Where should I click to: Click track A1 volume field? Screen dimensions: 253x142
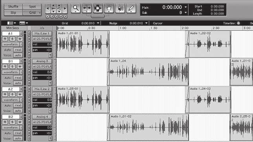coord(42,44)
